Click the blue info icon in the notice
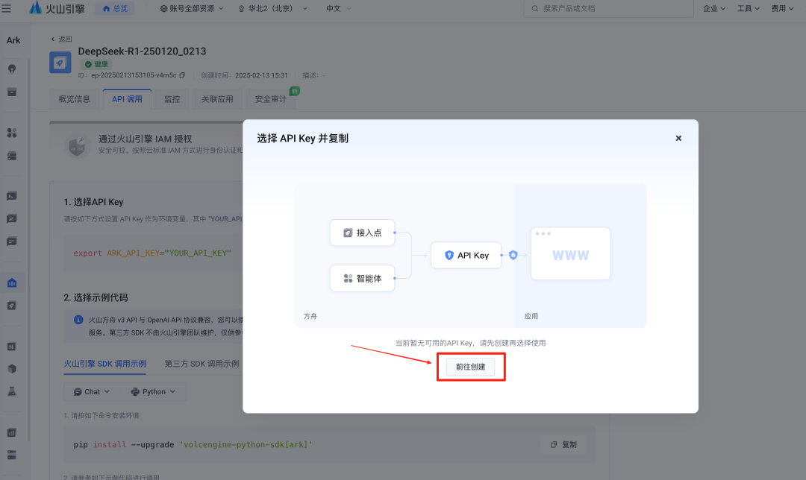The width and height of the screenshot is (806, 480). pyautogui.click(x=78, y=320)
